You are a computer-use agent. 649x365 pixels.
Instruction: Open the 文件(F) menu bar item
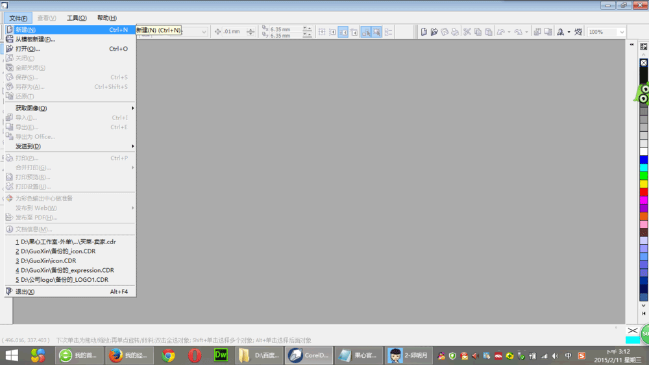click(x=18, y=18)
